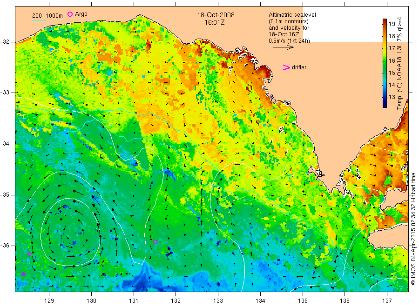Click the '0.5m/s (1kt 24h)' label
This screenshot has height=307, width=419.
(x=289, y=41)
